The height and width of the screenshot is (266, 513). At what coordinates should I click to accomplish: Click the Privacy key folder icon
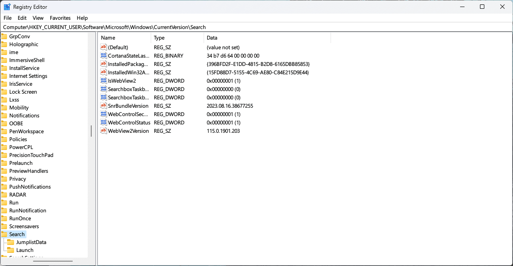click(x=4, y=179)
